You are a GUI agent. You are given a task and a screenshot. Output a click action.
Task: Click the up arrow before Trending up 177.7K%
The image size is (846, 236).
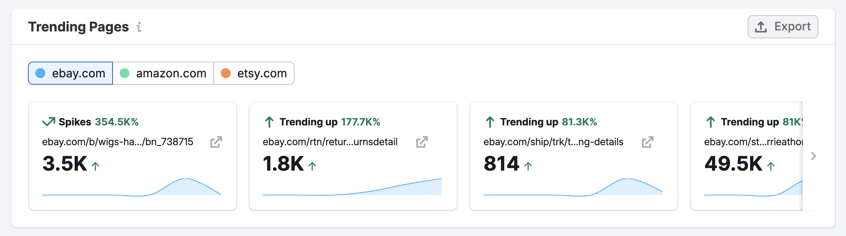coord(269,122)
